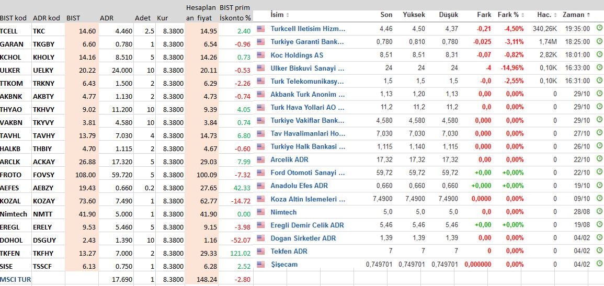Sort table by İsim column arrows
The image size is (604, 286).
click(x=288, y=15)
